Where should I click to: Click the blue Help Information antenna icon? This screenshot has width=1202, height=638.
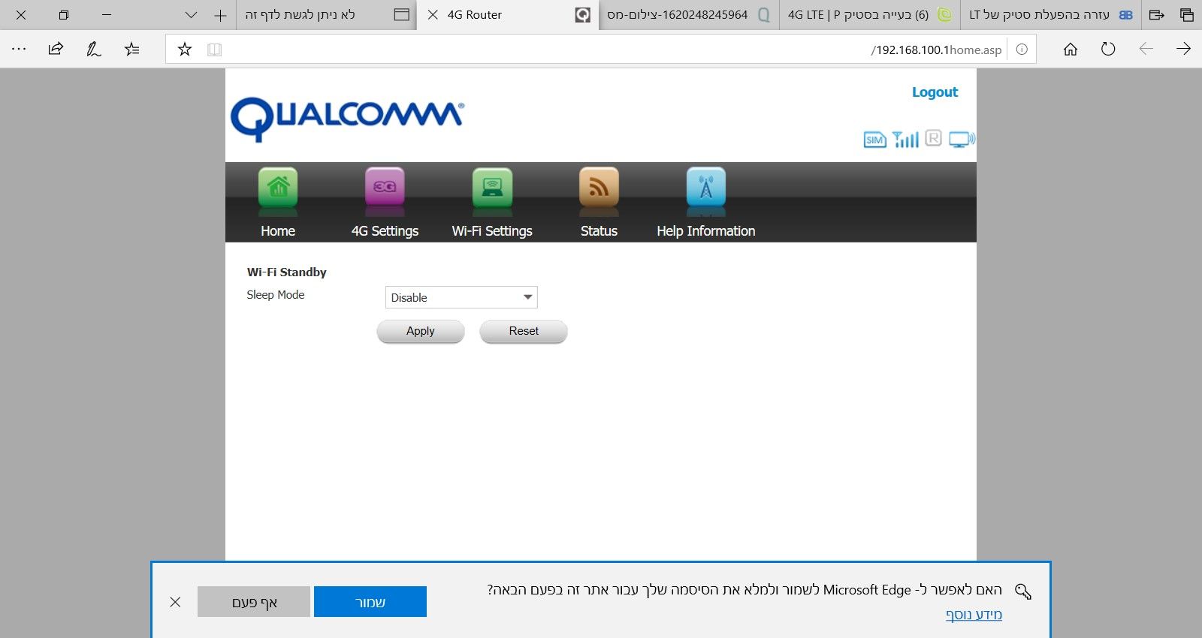(x=706, y=187)
